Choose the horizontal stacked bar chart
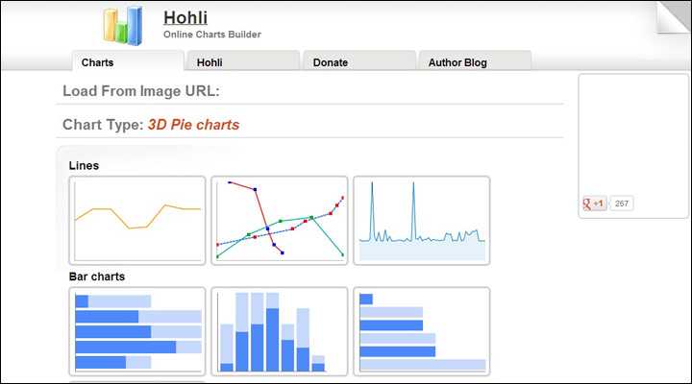Image resolution: width=692 pixels, height=384 pixels. [x=137, y=331]
